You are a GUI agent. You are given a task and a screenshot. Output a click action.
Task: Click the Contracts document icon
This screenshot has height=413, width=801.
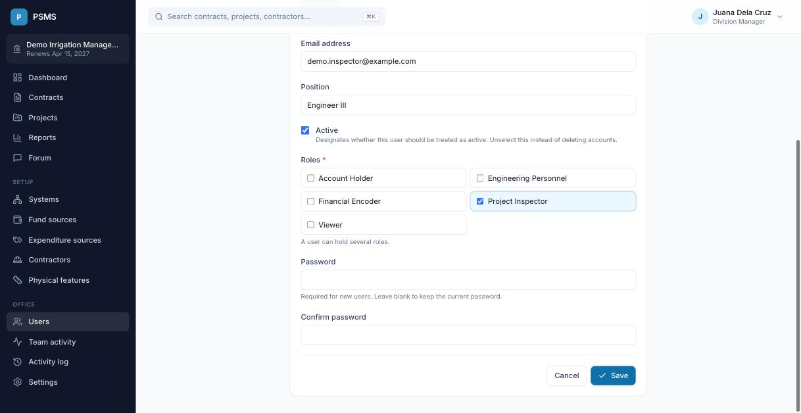[x=18, y=97]
